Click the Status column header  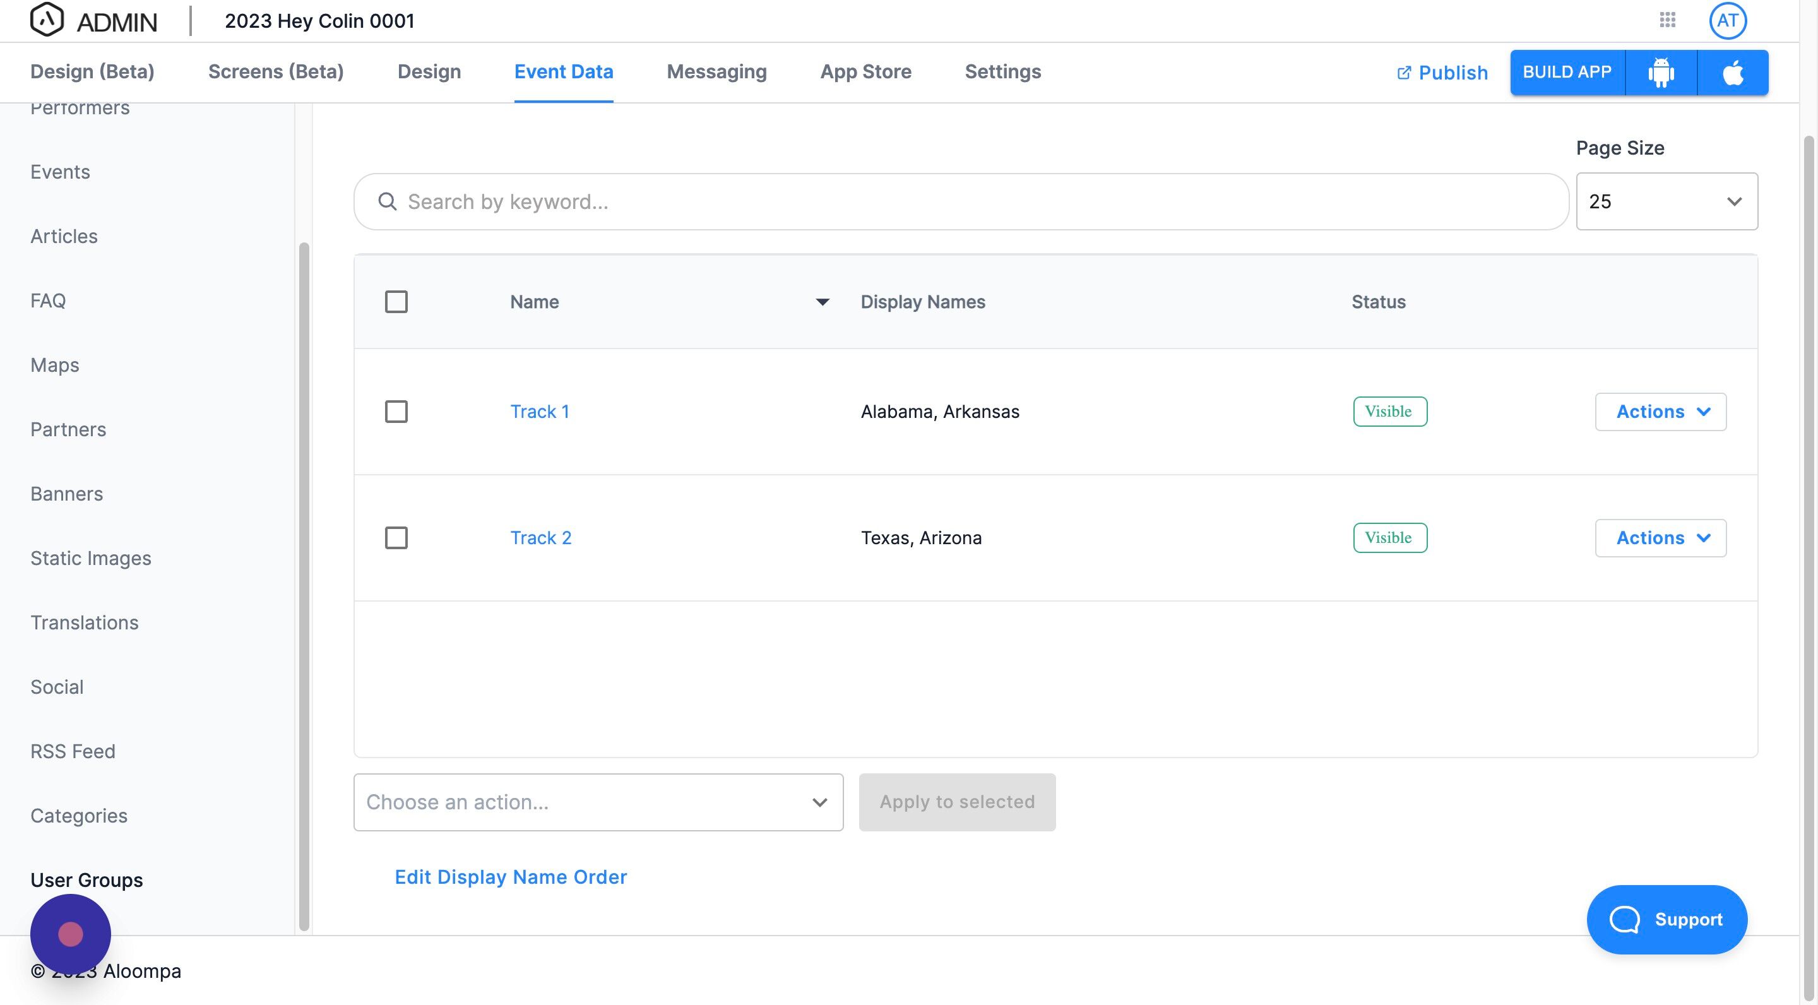click(1379, 302)
